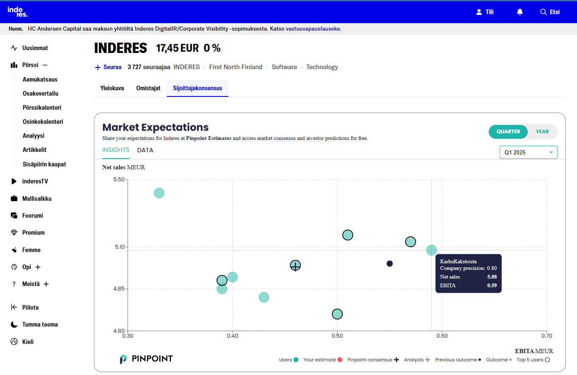Click the inderesTV play icon
This screenshot has width=577, height=375.
[x=14, y=181]
